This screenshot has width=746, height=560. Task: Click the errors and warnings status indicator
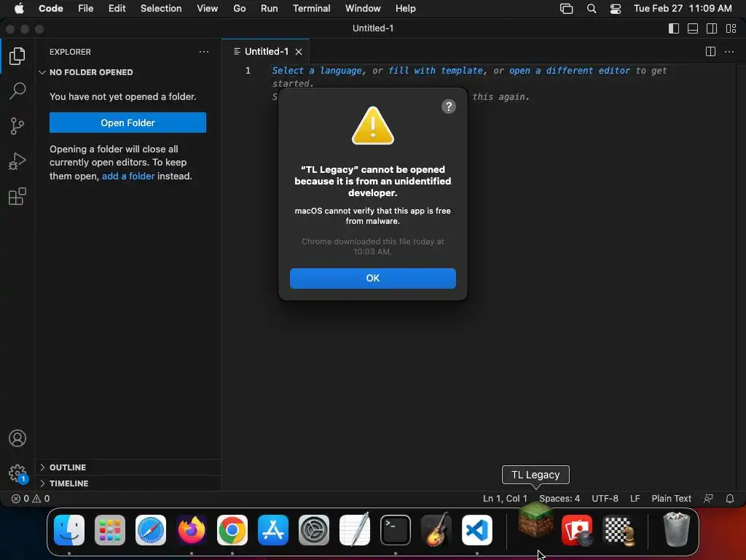31,499
